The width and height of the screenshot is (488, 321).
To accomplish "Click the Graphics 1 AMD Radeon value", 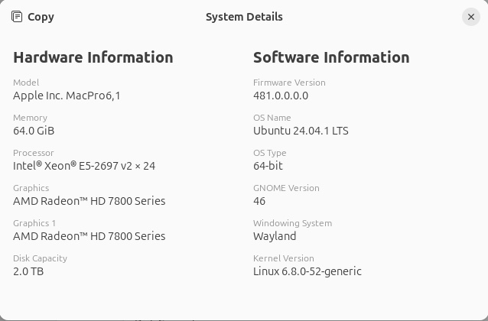I will [x=89, y=236].
